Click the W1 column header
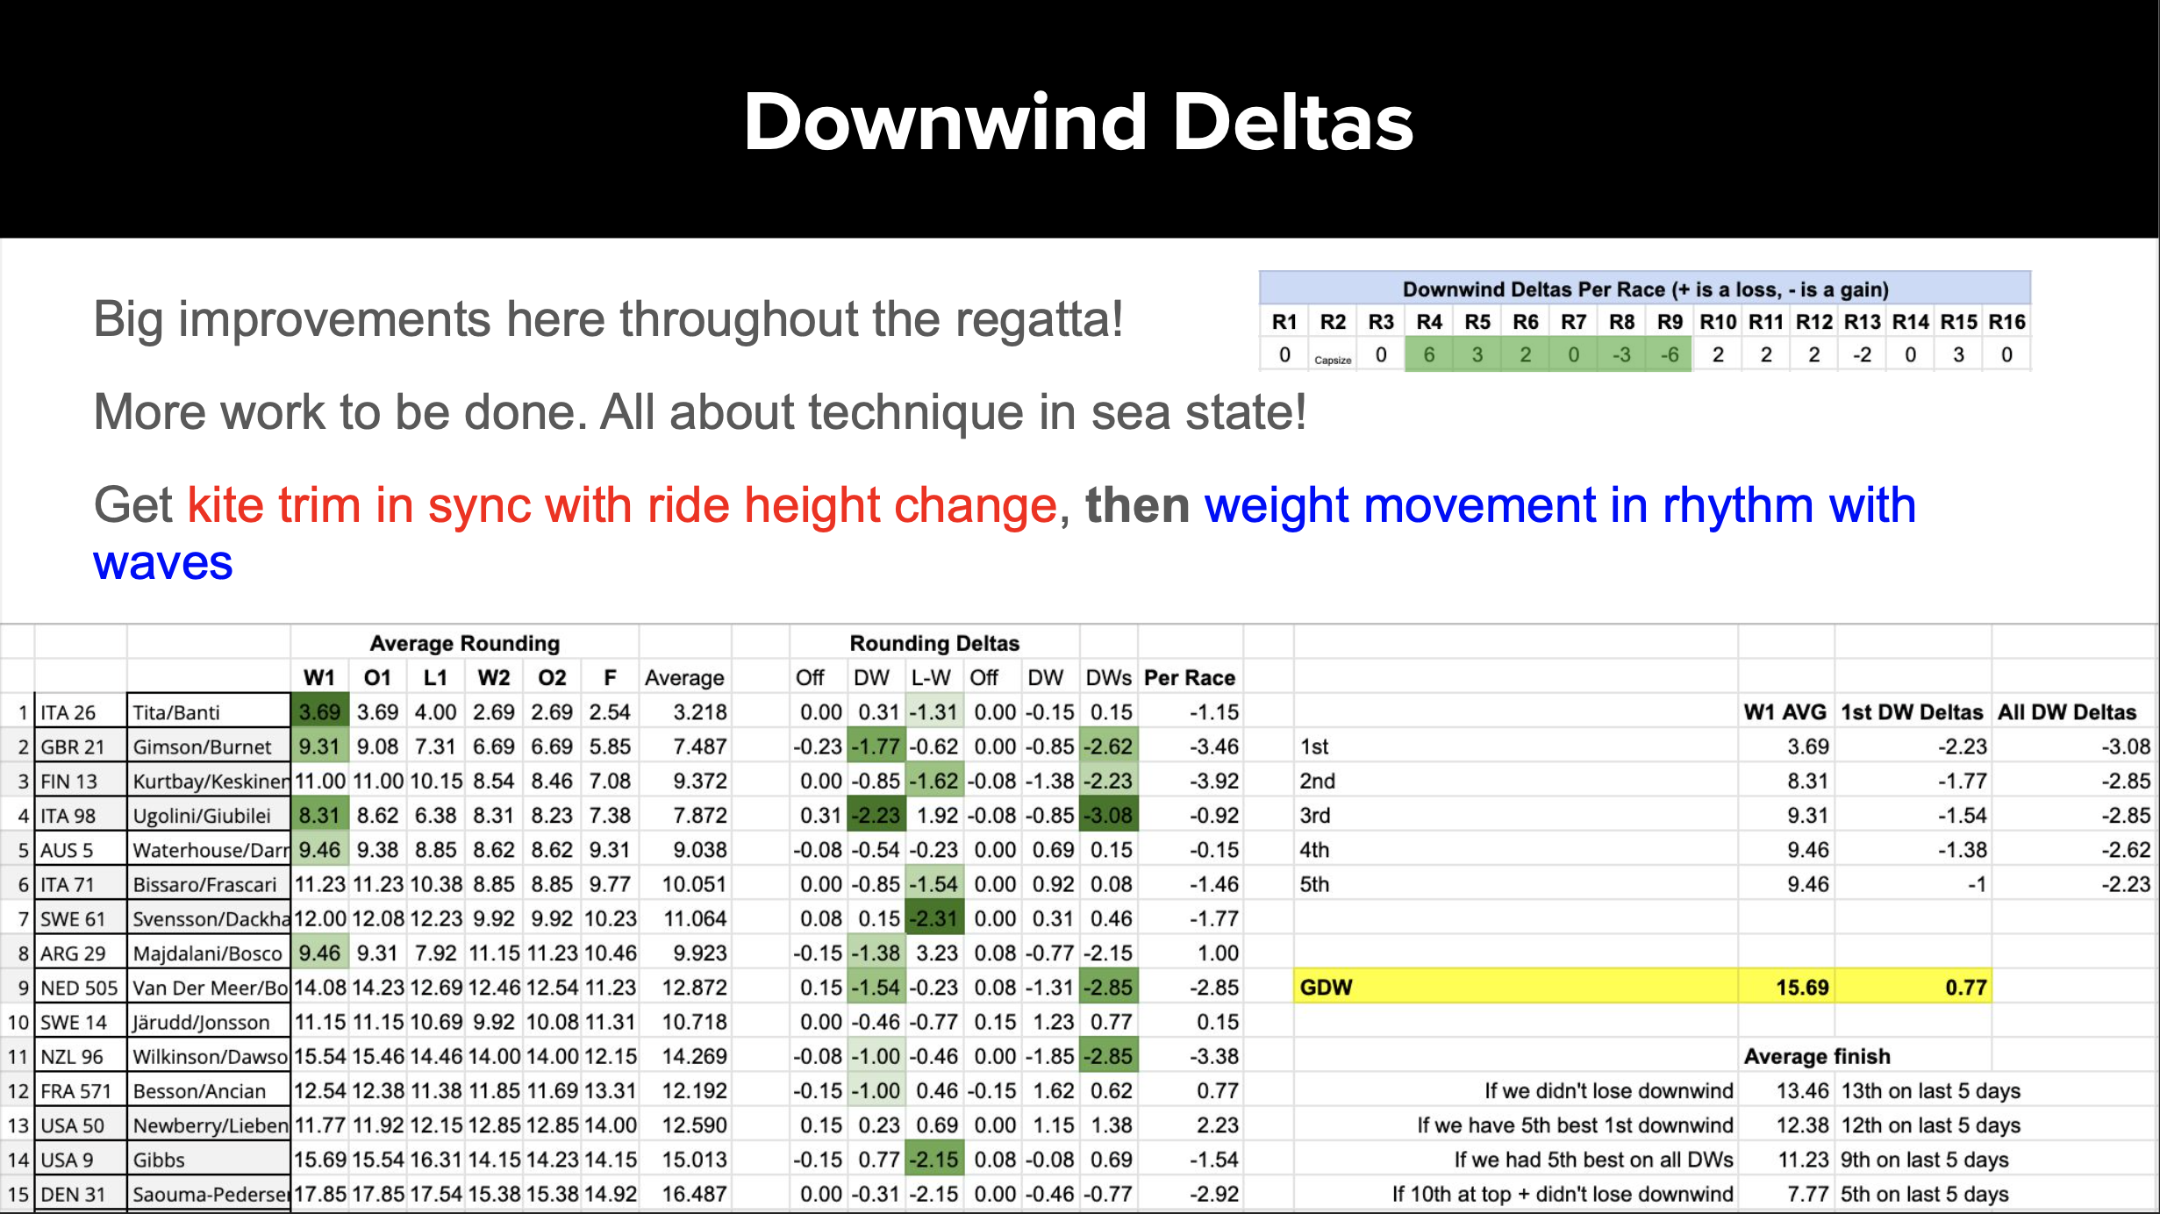Viewport: 2160px width, 1214px height. pyautogui.click(x=319, y=677)
